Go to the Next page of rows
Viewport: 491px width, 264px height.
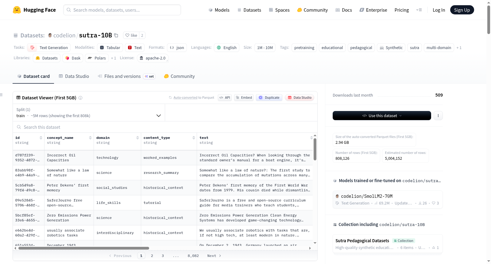[214, 256]
